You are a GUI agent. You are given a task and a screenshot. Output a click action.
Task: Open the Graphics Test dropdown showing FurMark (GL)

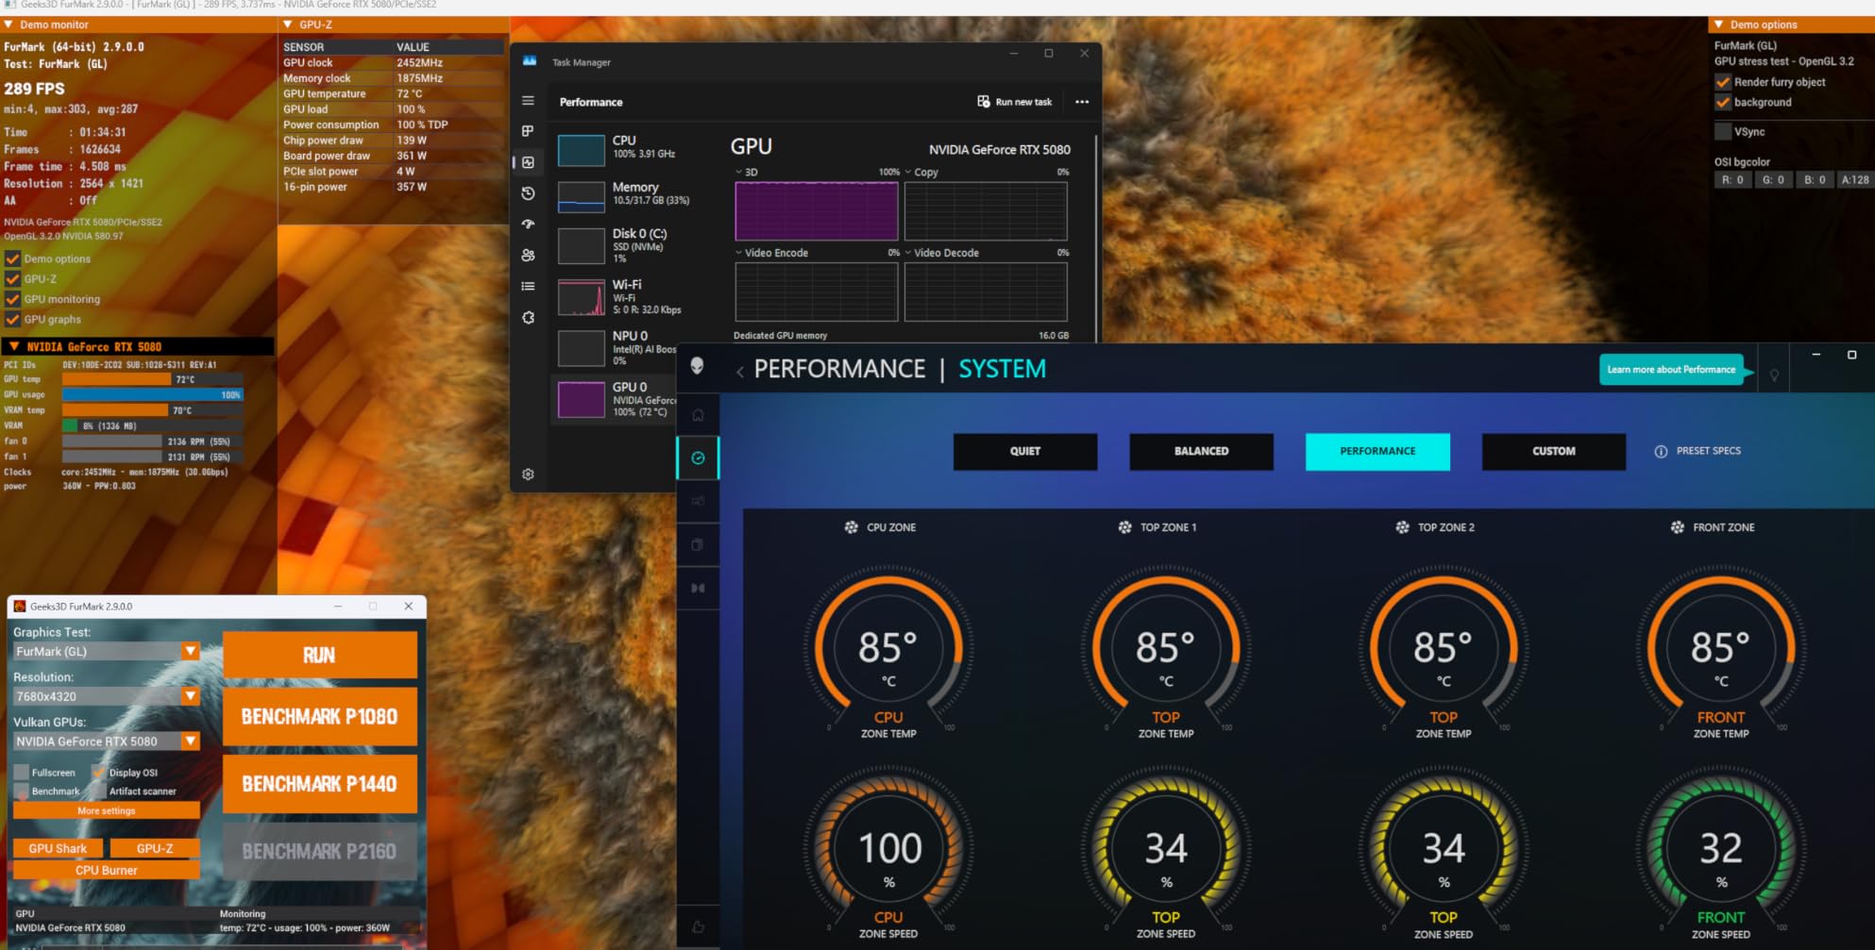pos(106,652)
